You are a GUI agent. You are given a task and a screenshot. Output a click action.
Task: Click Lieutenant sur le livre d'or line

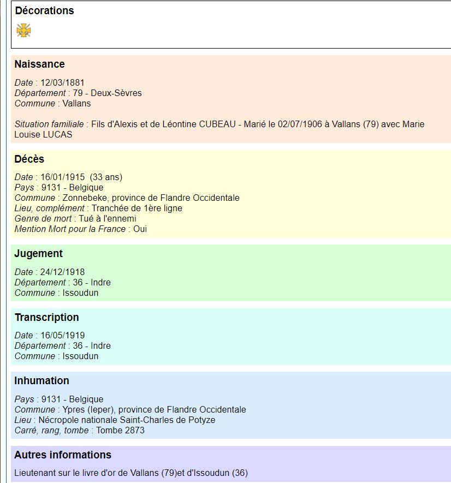tap(132, 473)
